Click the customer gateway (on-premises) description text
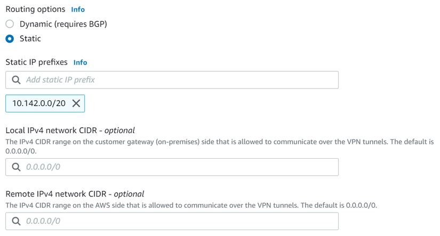440x236 pixels. click(x=213, y=142)
